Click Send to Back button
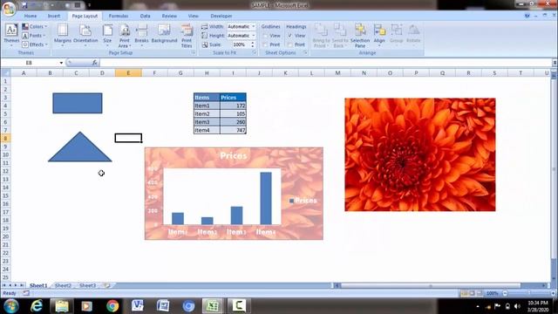The height and width of the screenshot is (314, 558). click(x=340, y=35)
